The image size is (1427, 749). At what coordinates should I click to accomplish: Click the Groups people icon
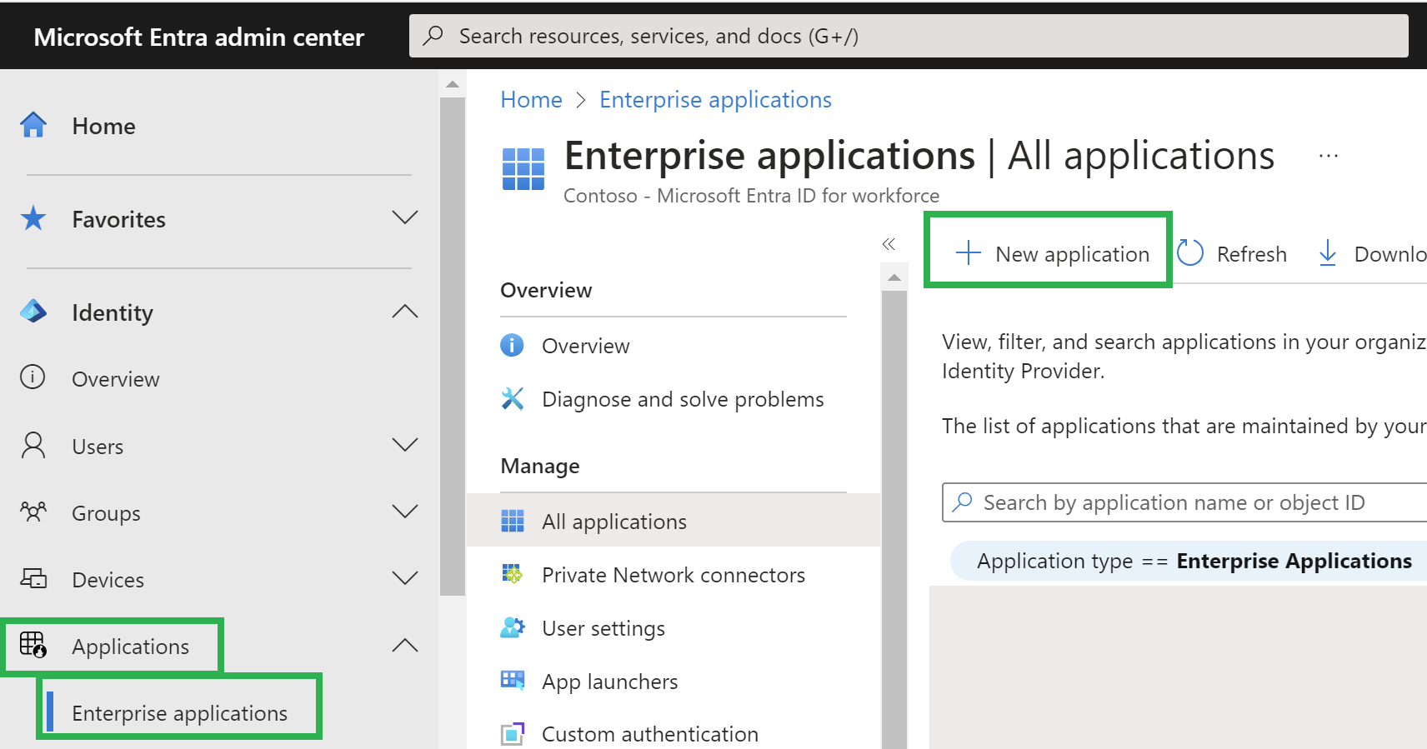33,512
